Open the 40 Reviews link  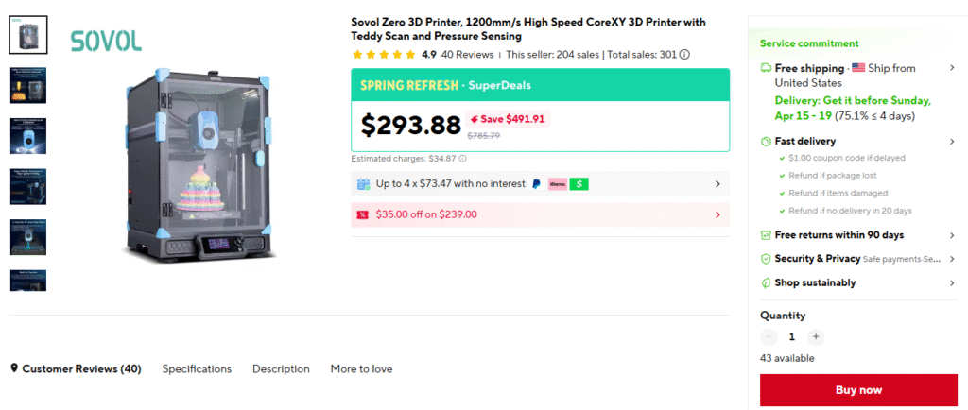pyautogui.click(x=468, y=55)
